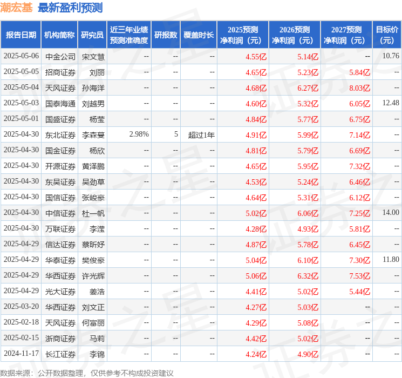Click 2027 forecast 7.53亿
Screen dimensions: 402x378
360,276
